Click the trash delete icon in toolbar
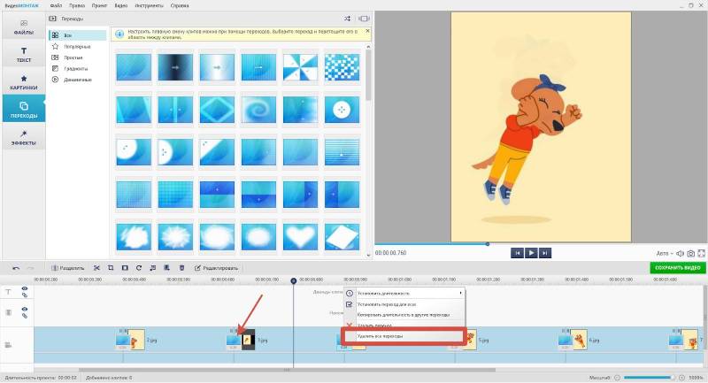 pyautogui.click(x=181, y=268)
